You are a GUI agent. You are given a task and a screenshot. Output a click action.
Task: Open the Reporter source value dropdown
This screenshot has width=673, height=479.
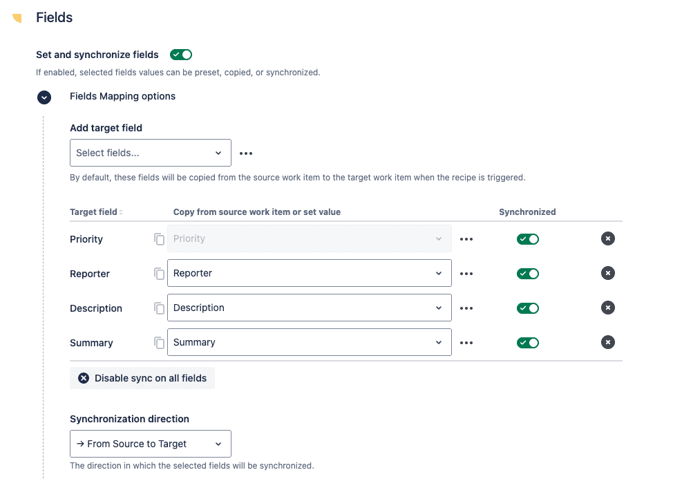click(309, 273)
